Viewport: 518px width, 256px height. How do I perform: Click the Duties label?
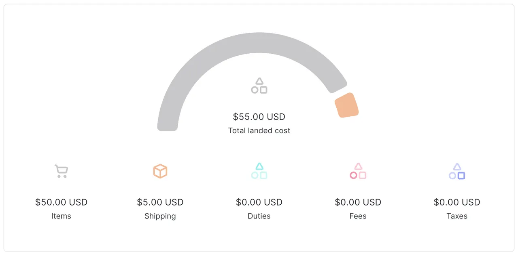[259, 216]
